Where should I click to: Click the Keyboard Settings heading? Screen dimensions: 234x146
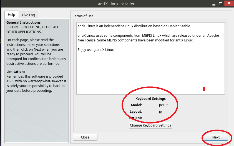(x=150, y=98)
